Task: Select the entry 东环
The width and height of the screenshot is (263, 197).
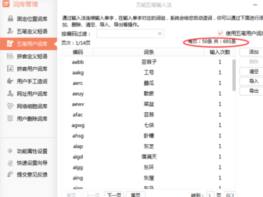Action: coord(149,167)
